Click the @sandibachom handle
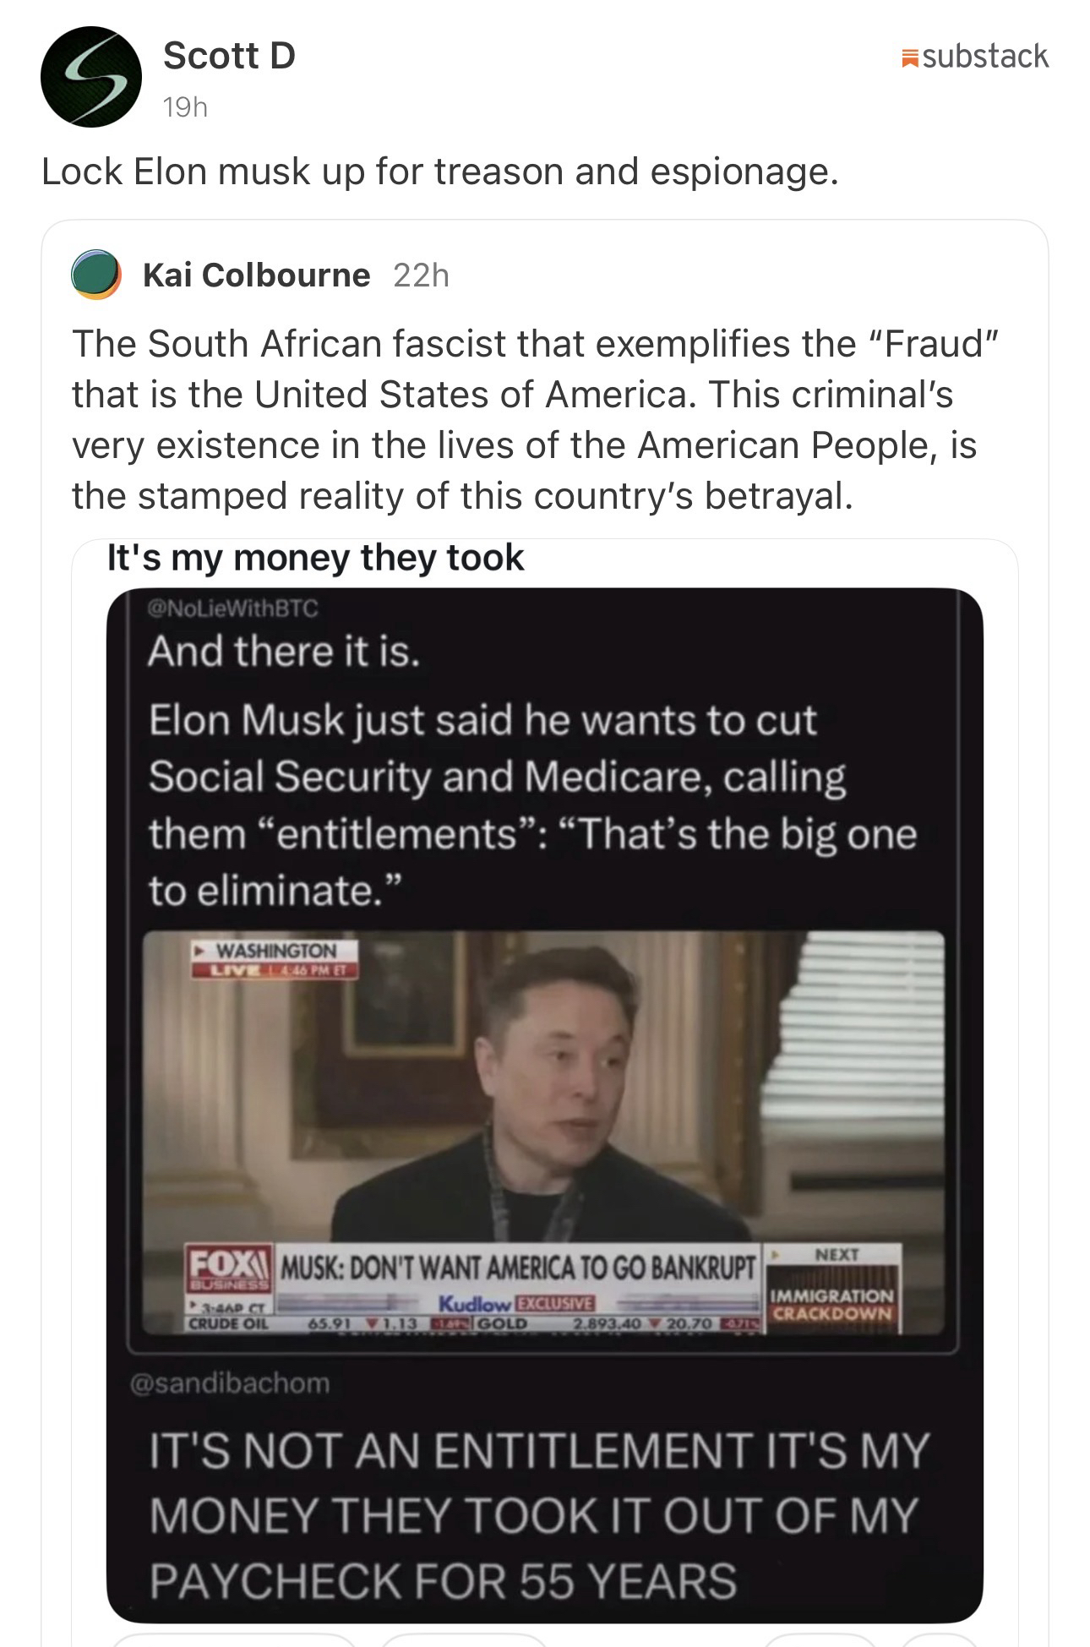Viewport: 1090px width, 1647px height. (x=230, y=1383)
